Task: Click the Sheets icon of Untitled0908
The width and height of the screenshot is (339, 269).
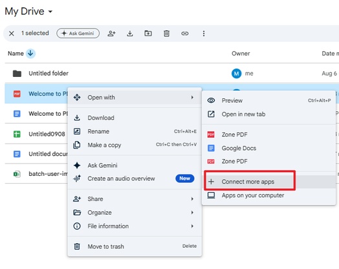Action: [x=17, y=134]
